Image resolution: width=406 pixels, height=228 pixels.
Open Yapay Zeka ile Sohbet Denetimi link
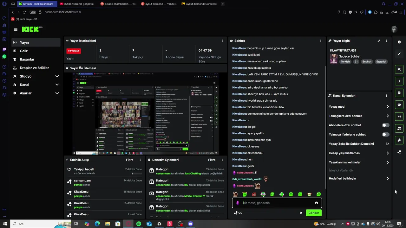pos(359,144)
